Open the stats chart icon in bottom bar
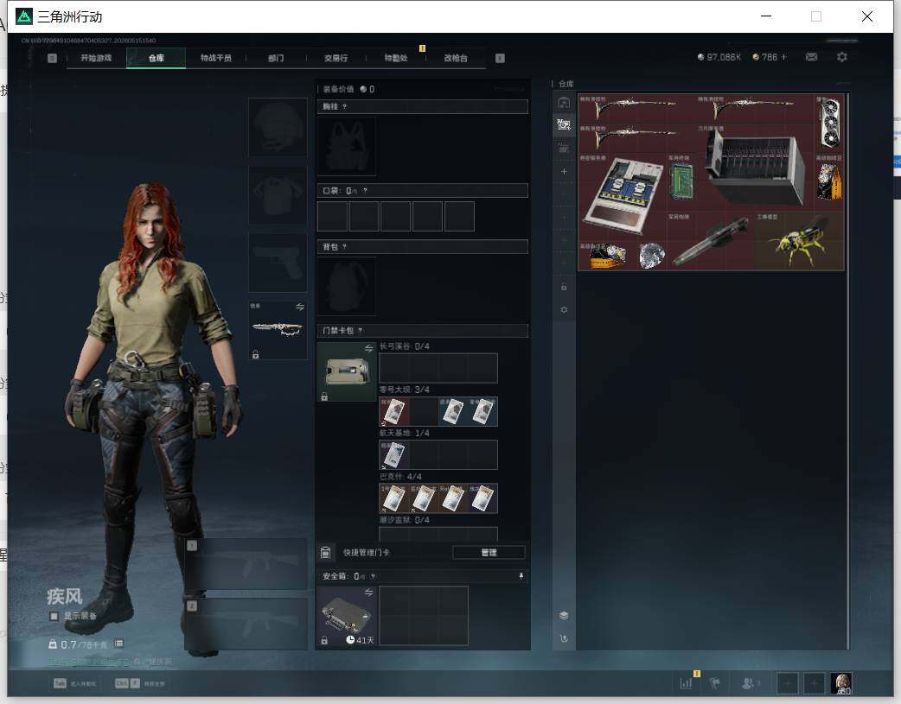The image size is (901, 704). coord(686,683)
